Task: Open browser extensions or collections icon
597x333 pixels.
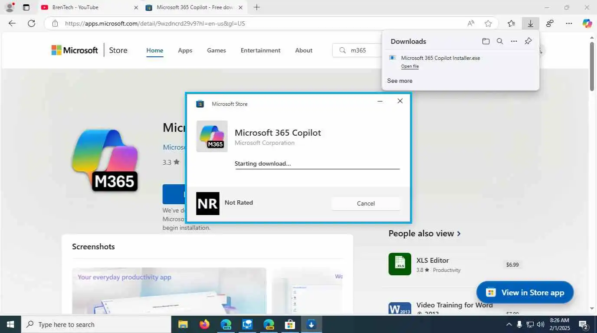Action: tap(550, 23)
